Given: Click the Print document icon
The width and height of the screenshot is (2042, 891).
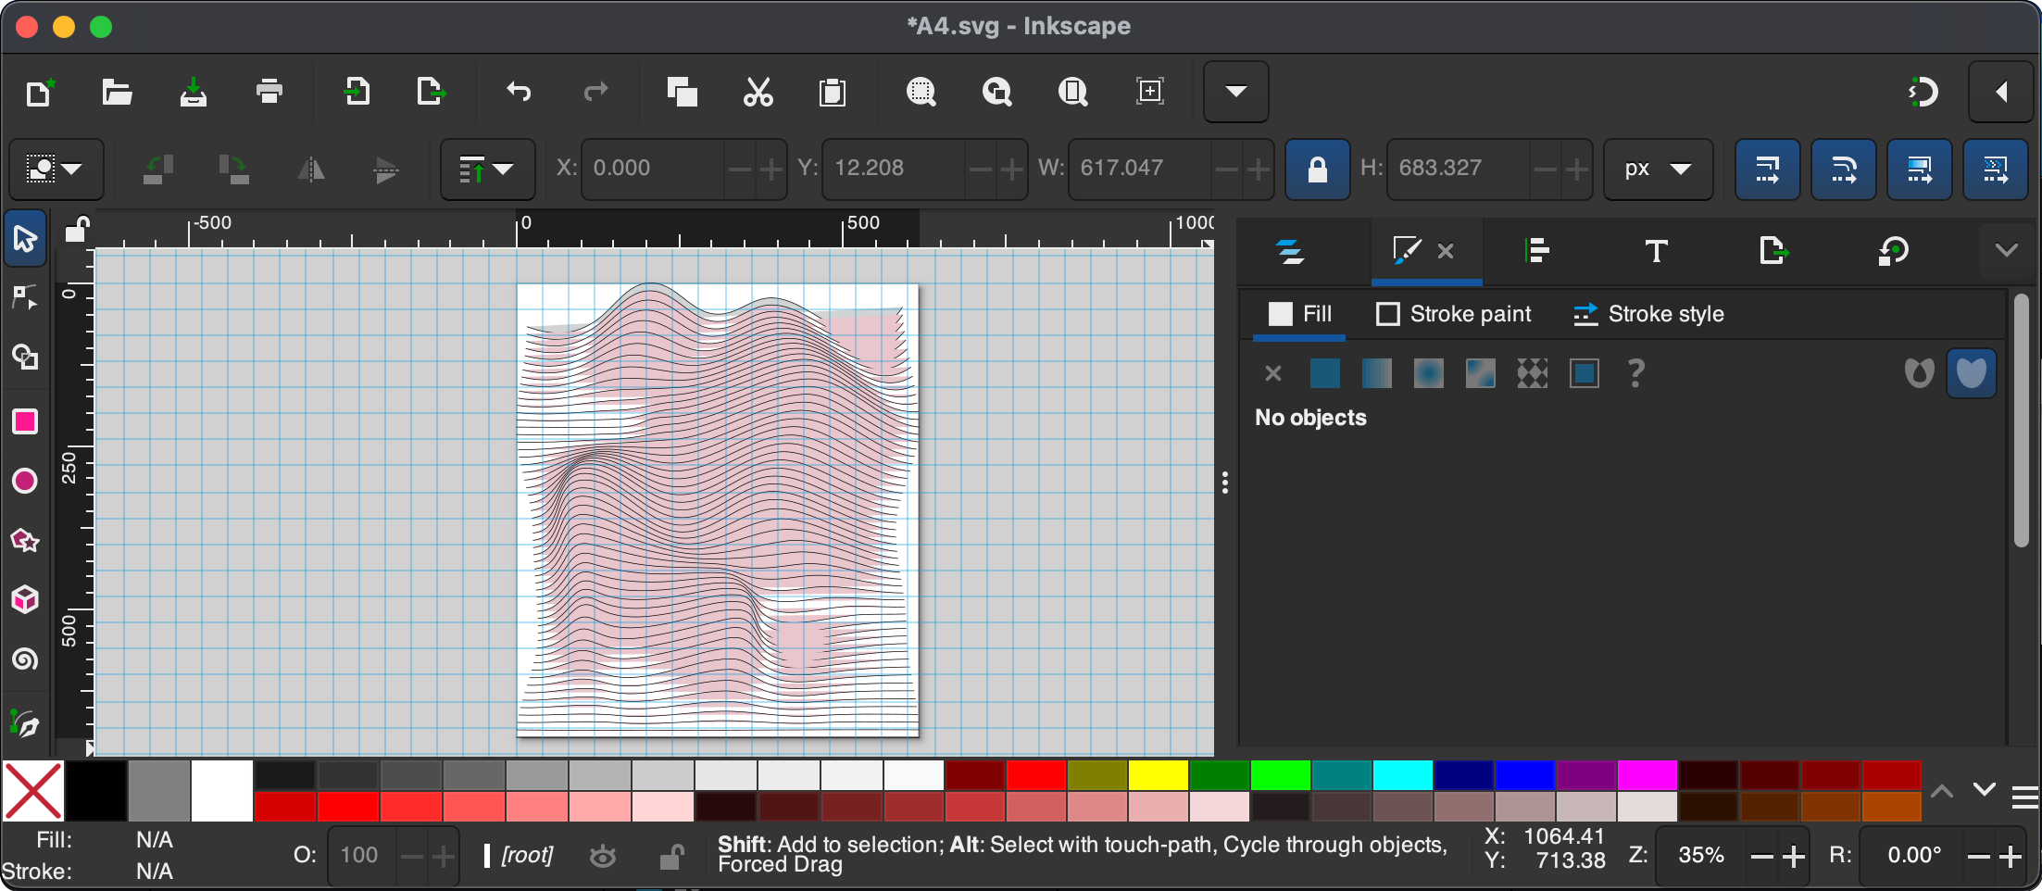Looking at the screenshot, I should click(x=269, y=92).
